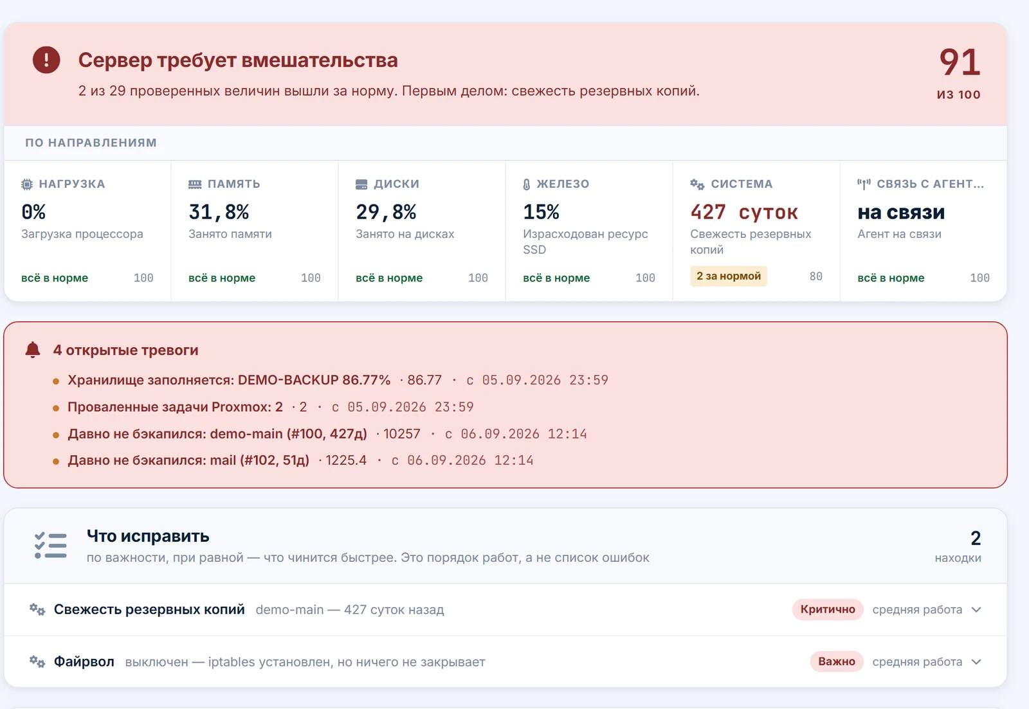1029x709 pixels.
Task: Open the ПАМЯТЬ card value 31,8%
Action: pyautogui.click(x=219, y=212)
